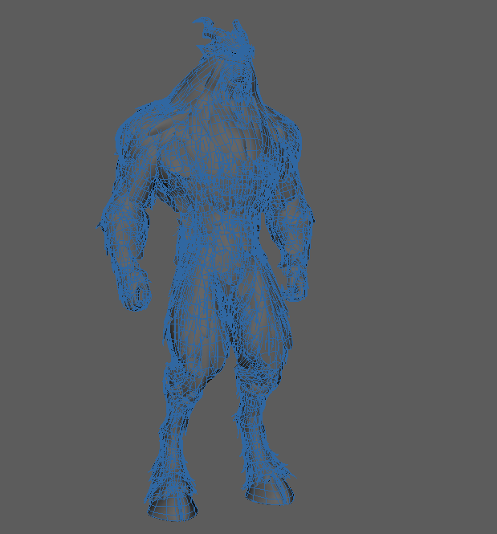The height and width of the screenshot is (534, 497).
Task: Click the thigh on the right side
Action: (x=257, y=321)
